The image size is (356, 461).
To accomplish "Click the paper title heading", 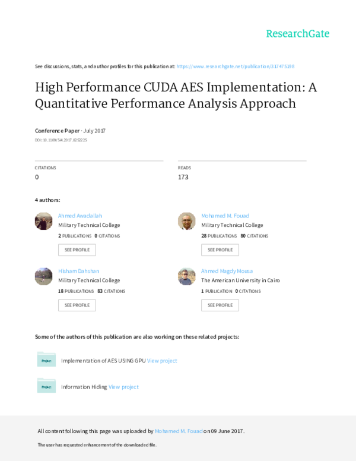I will pyautogui.click(x=176, y=95).
